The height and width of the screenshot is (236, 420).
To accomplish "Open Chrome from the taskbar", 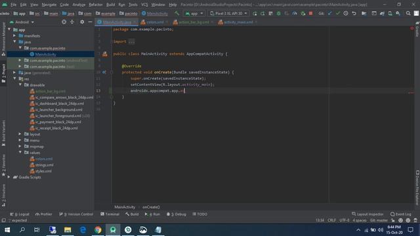I will (98, 230).
